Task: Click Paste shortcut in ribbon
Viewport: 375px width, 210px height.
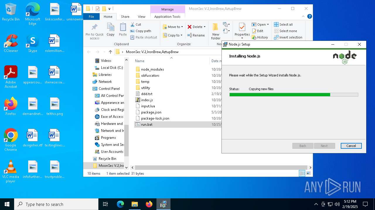Action: [144, 37]
